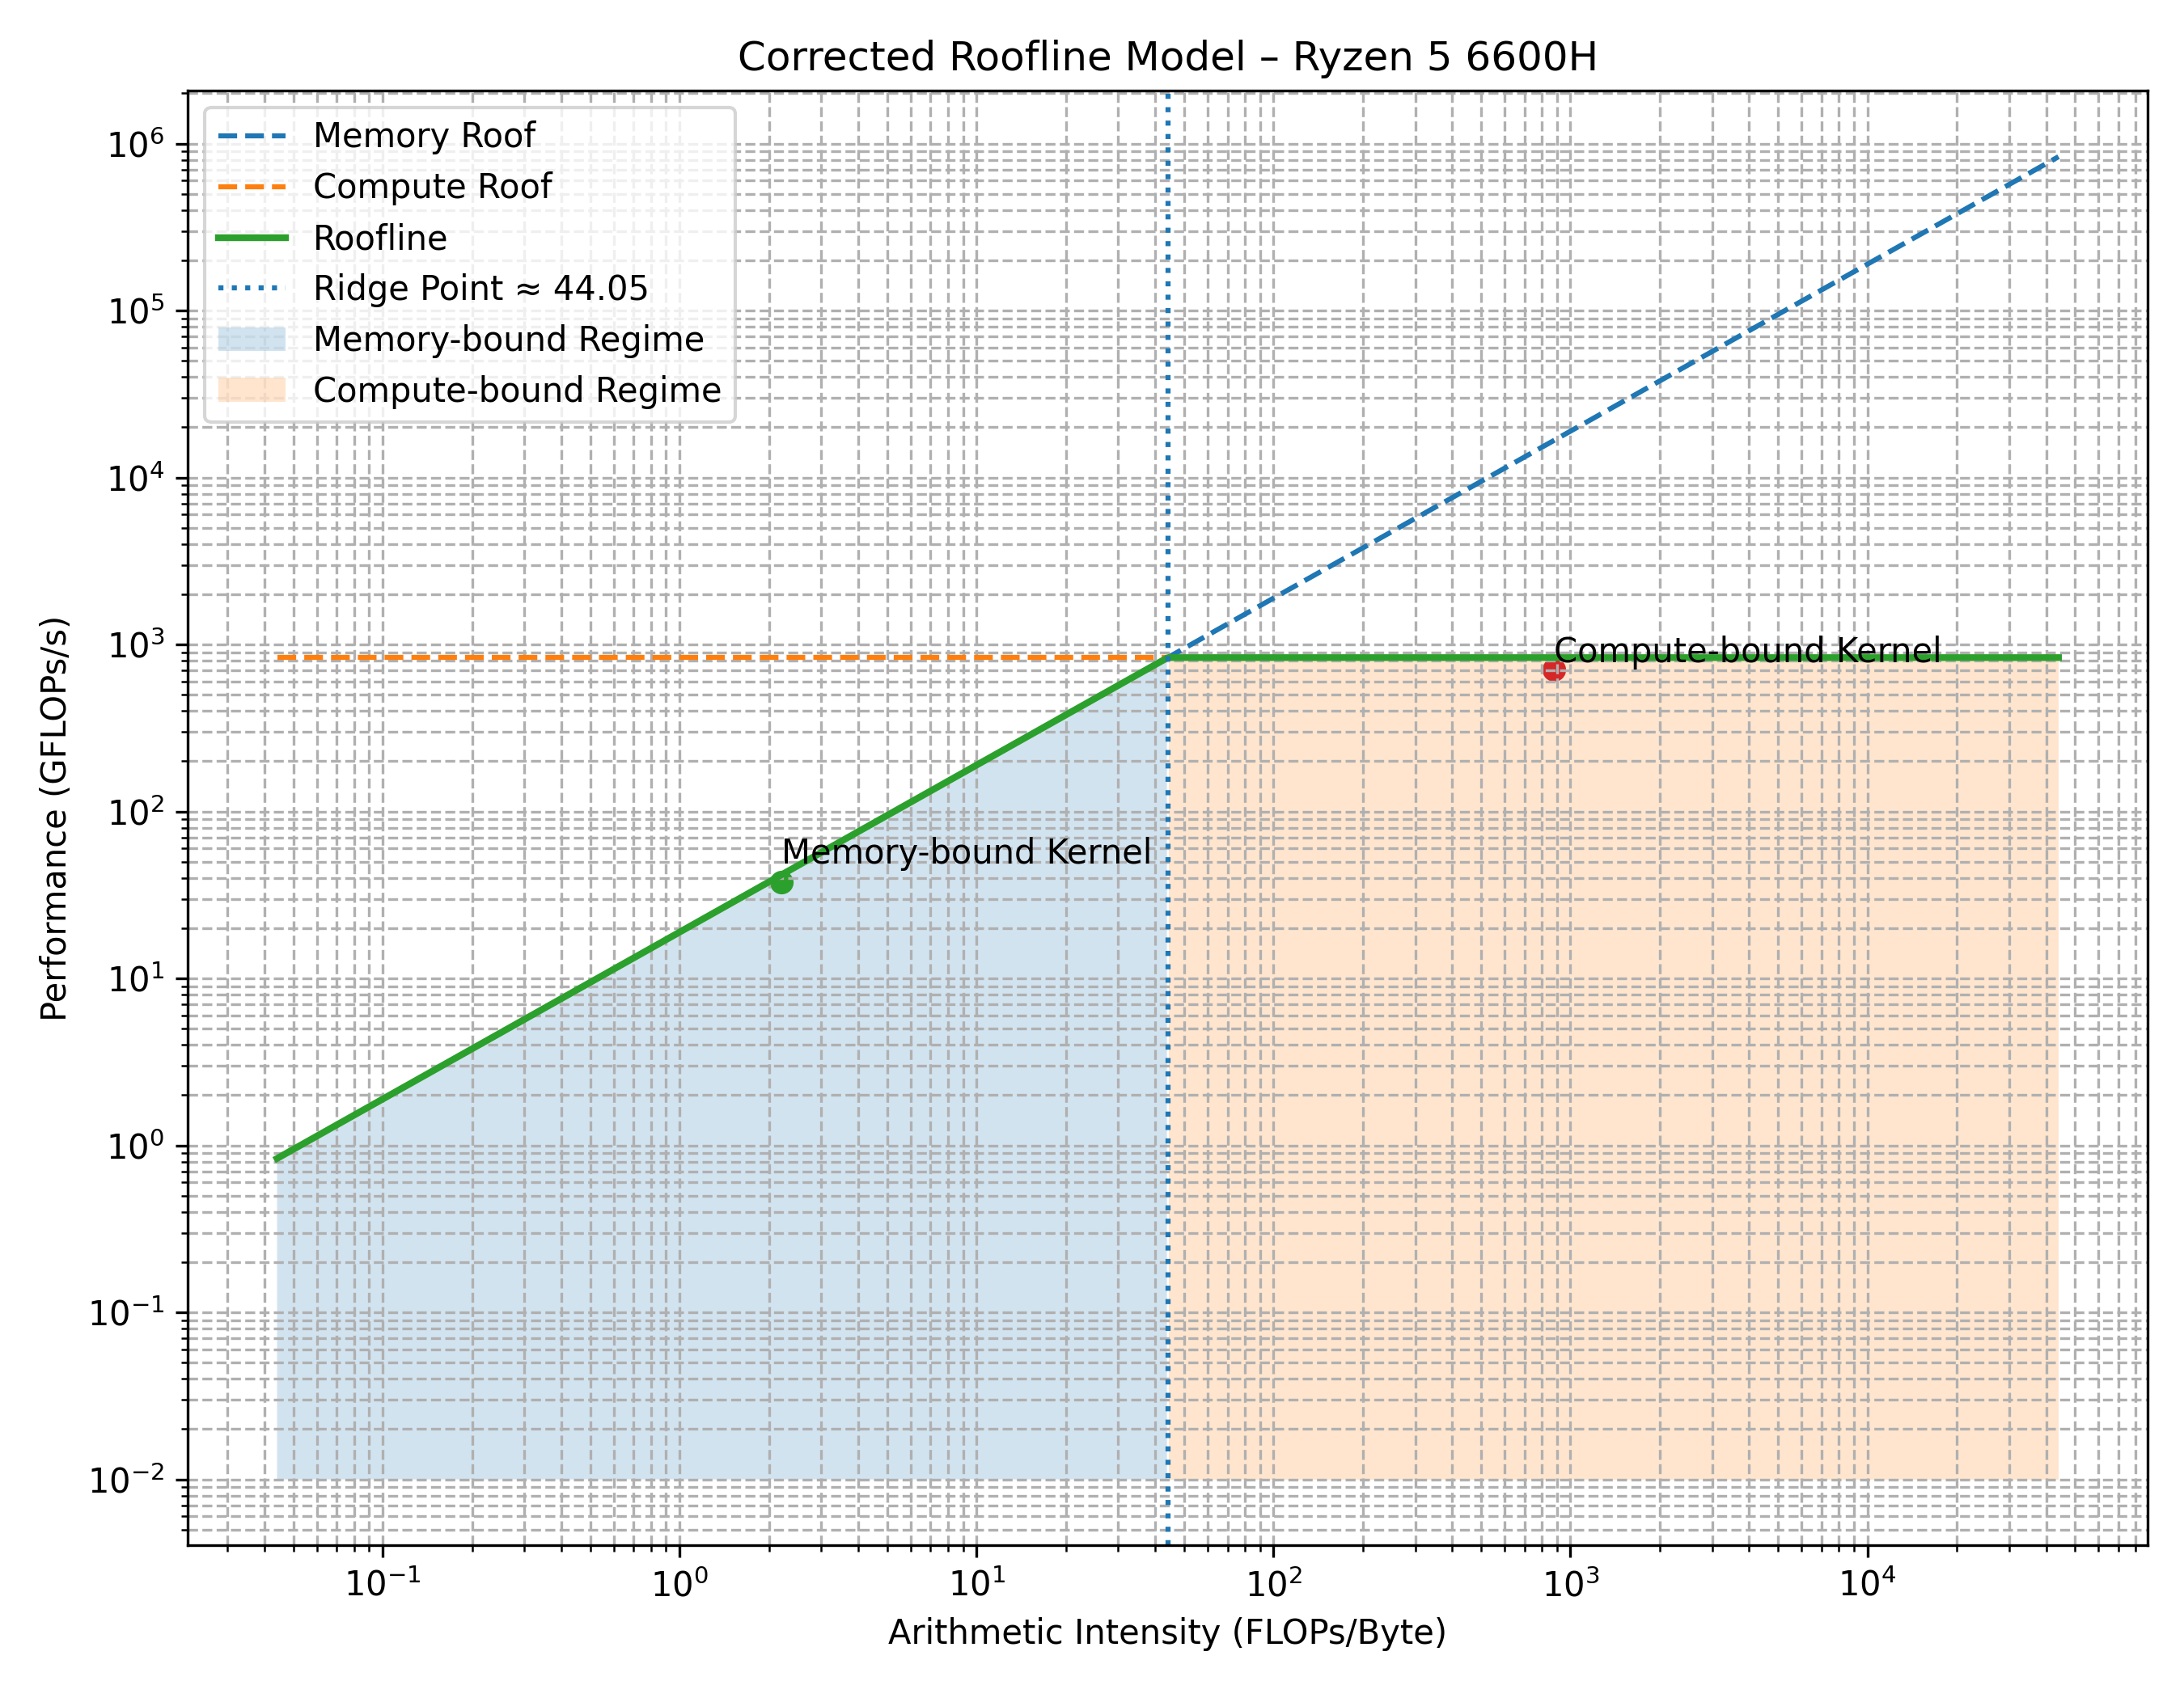This screenshot has width=2184, height=1698.
Task: Click the "Compute-bound Kernel" annotation text
Action: point(1747,651)
